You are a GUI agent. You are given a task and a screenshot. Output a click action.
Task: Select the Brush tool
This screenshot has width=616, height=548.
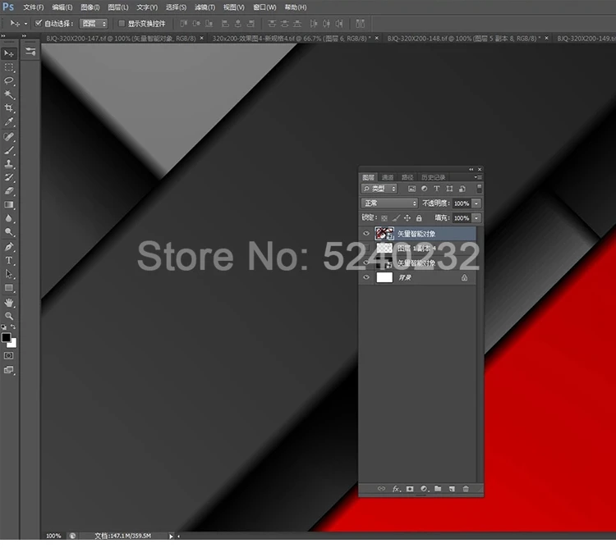point(9,150)
